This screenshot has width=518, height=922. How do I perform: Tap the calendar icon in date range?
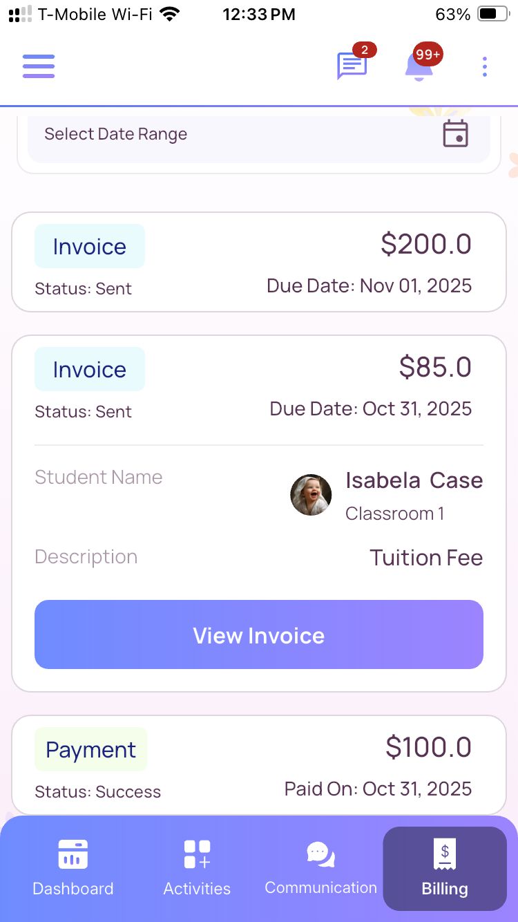[x=455, y=134]
